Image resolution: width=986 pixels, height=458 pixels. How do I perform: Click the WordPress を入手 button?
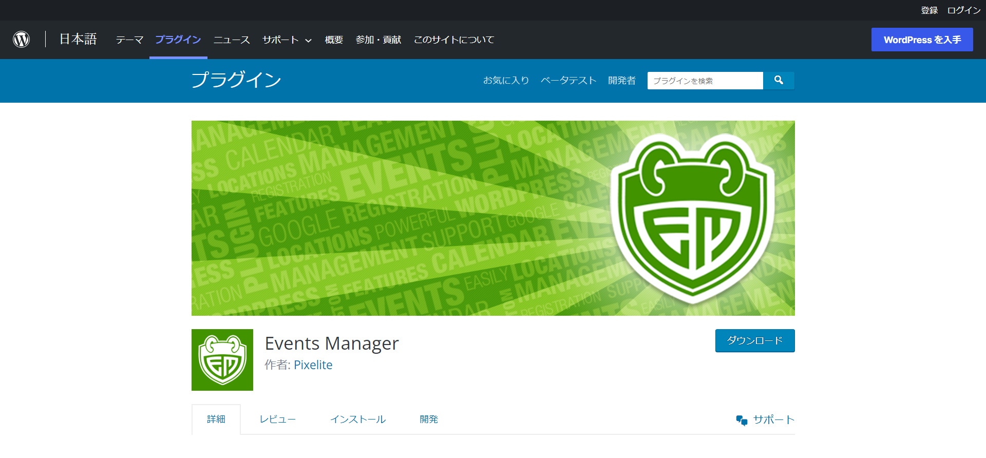922,40
